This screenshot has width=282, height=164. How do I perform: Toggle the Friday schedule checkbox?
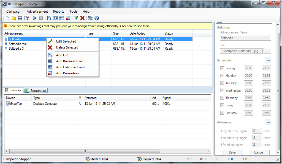(222, 105)
